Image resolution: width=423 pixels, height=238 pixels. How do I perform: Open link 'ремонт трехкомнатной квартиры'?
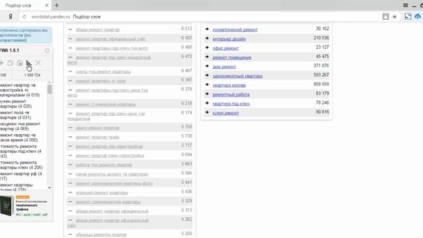108,202
